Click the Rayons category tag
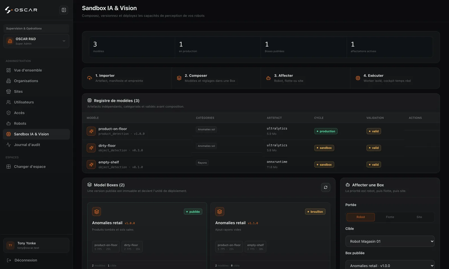 click(202, 163)
